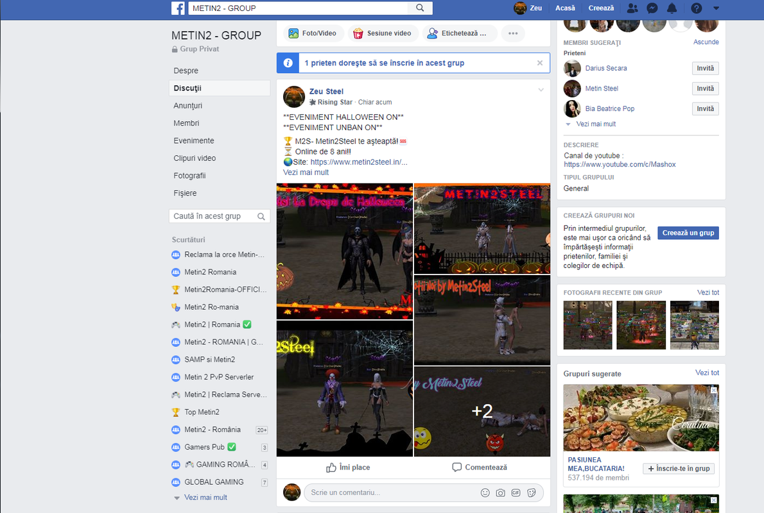
Task: Click Comentează on the post
Action: 480,467
